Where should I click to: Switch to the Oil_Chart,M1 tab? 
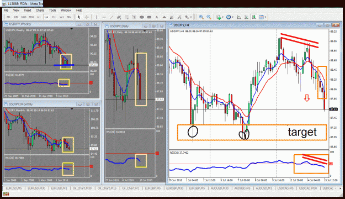(131, 188)
